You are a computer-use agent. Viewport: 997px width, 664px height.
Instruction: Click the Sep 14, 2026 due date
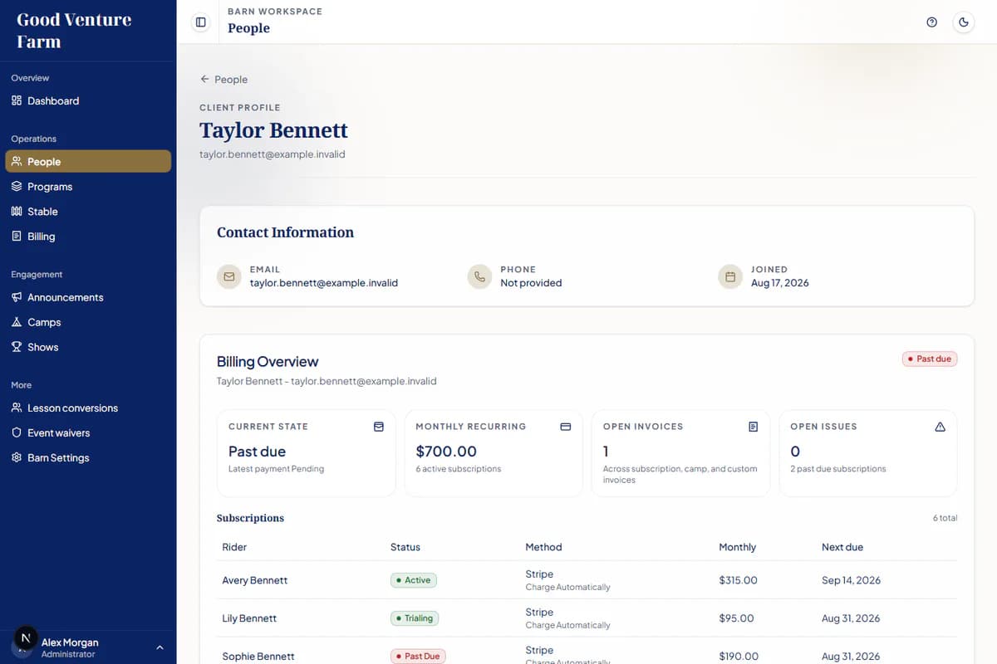(x=851, y=580)
